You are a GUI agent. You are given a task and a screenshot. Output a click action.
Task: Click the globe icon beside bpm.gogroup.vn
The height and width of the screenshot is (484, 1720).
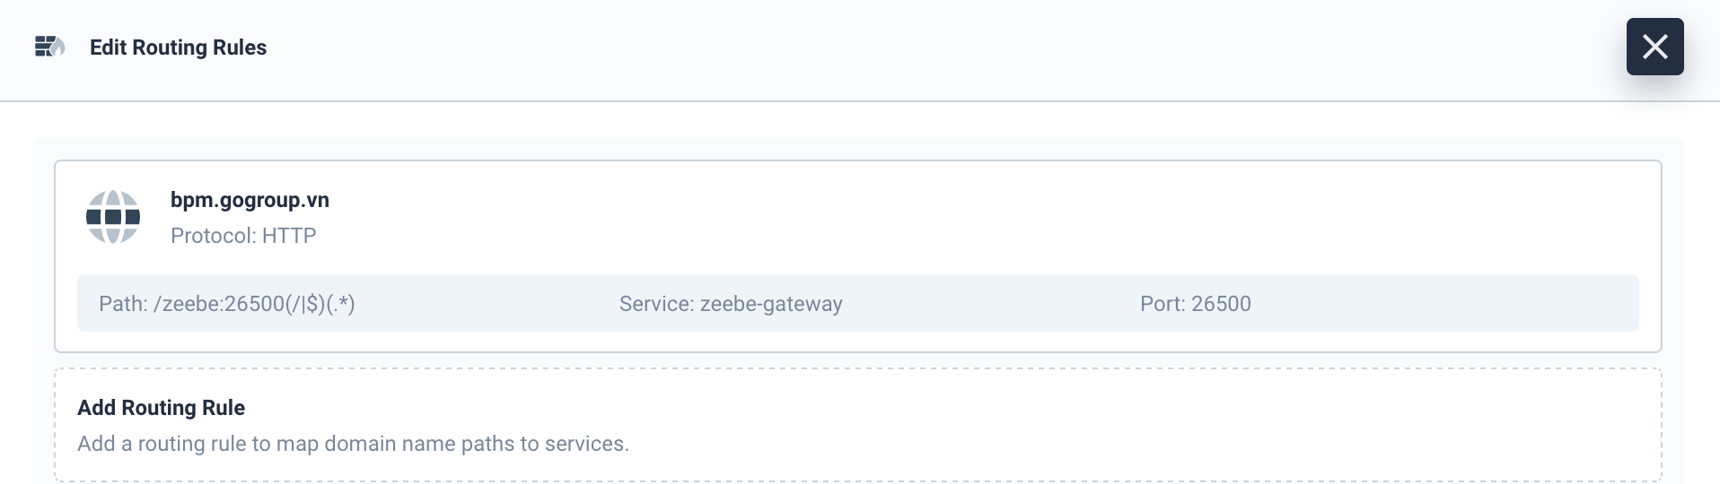[113, 217]
